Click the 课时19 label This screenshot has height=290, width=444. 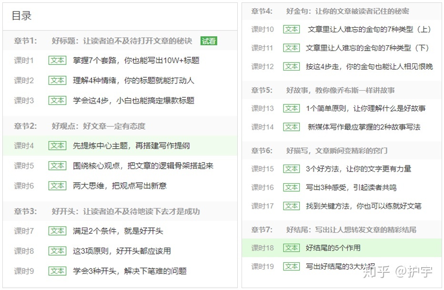[x=262, y=267]
